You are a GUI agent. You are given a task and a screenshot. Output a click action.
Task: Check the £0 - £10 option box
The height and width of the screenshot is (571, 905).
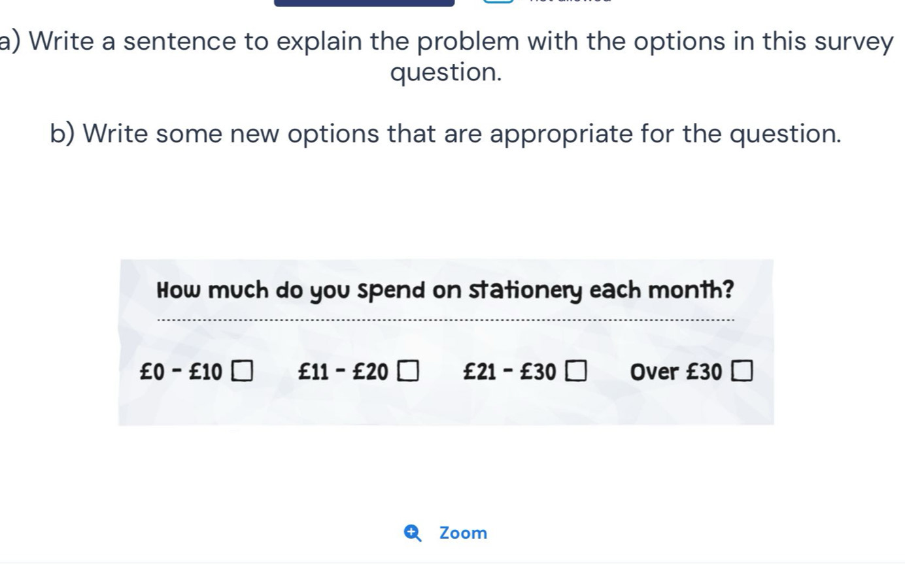click(242, 370)
